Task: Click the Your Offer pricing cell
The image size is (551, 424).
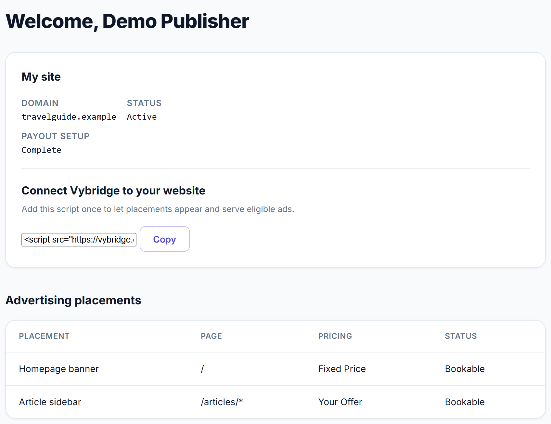Action: [x=340, y=402]
